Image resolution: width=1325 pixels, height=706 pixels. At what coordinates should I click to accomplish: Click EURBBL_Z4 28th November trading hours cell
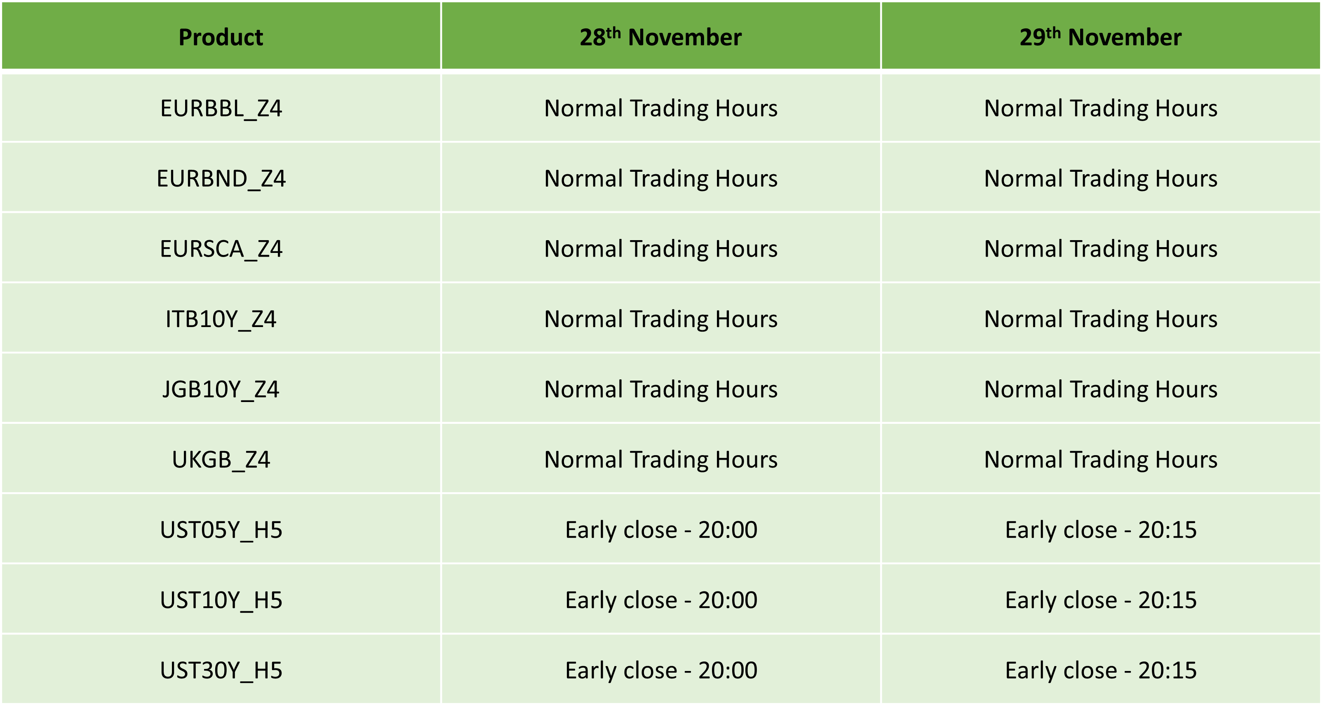(660, 108)
